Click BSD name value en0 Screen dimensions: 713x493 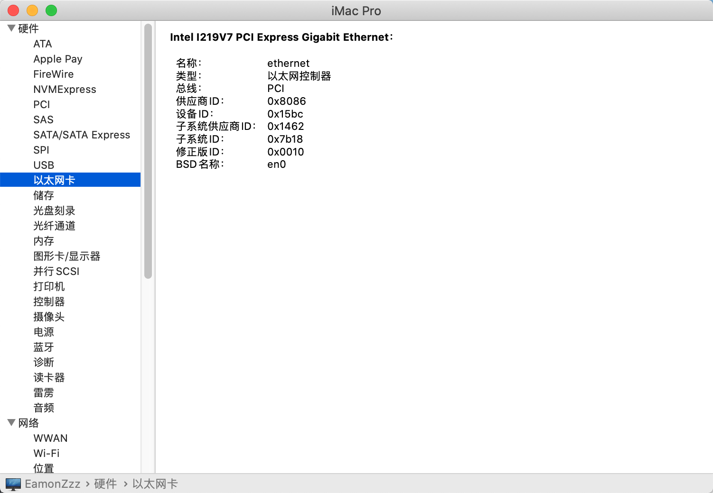[x=277, y=164]
